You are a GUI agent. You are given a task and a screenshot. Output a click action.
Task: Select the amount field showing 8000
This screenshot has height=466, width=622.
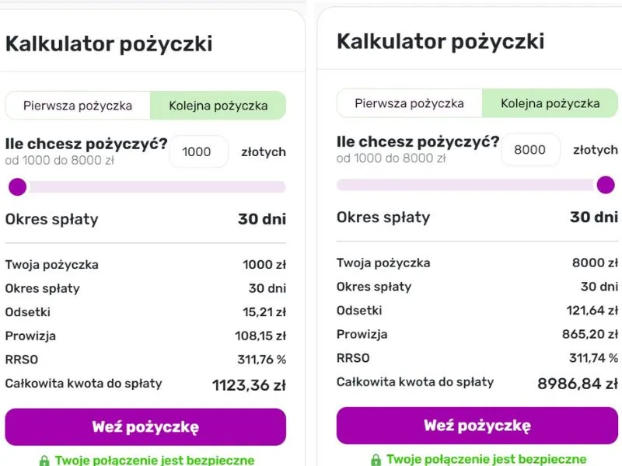(x=530, y=149)
